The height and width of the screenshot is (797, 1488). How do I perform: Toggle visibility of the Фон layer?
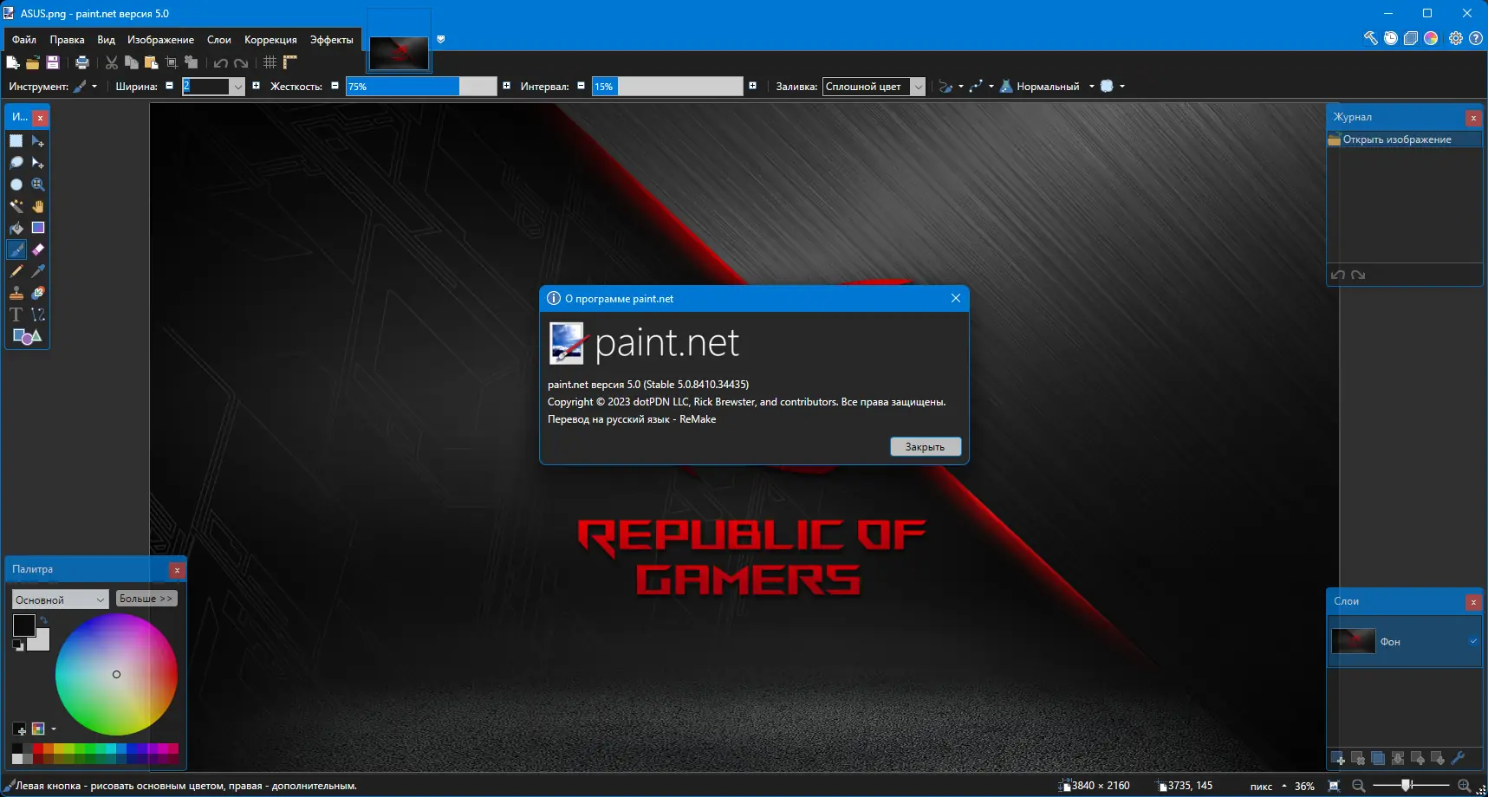pyautogui.click(x=1473, y=641)
